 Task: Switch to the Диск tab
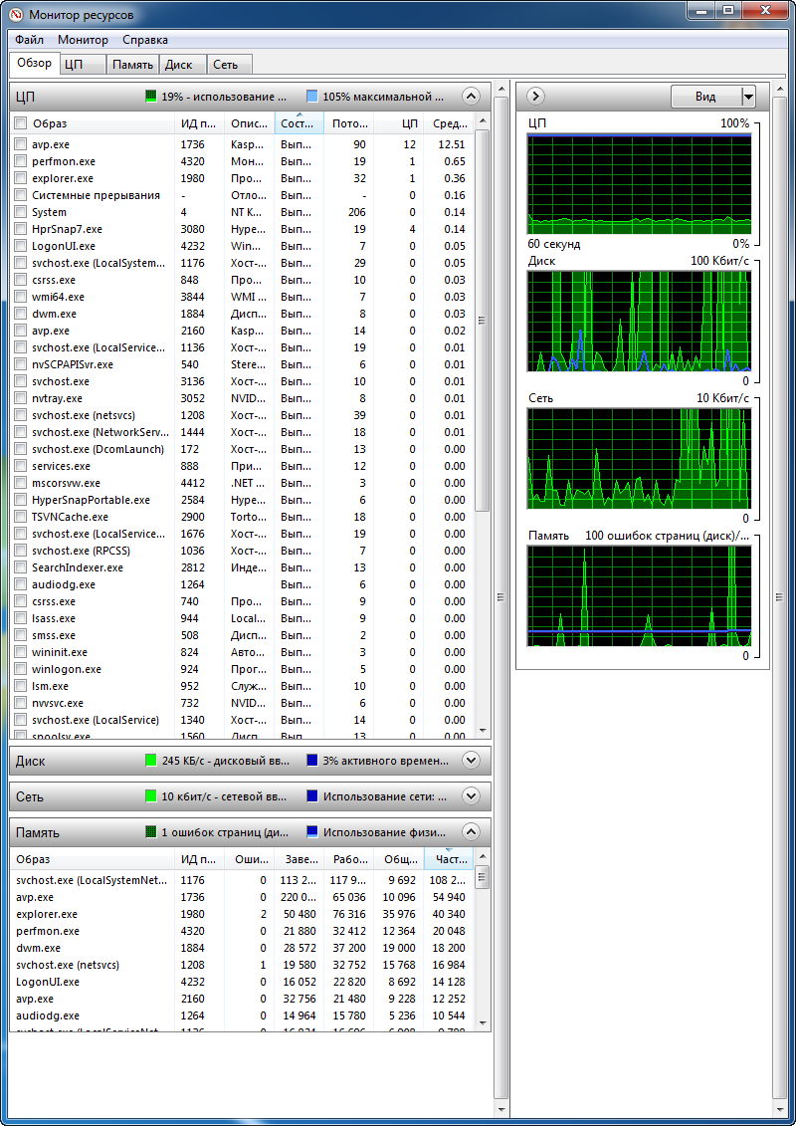coord(182,65)
